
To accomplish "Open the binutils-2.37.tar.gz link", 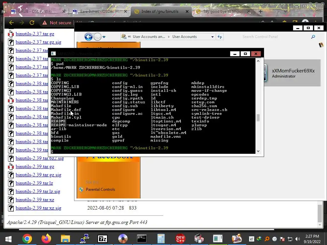I will coord(35,34).
